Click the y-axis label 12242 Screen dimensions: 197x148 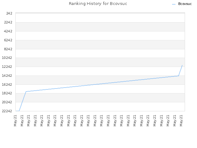click(x=7, y=67)
